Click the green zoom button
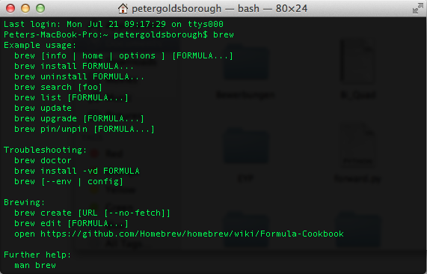427x274 pixels. point(40,8)
